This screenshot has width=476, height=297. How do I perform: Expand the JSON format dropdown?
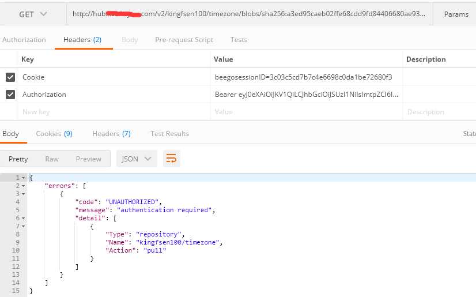pyautogui.click(x=137, y=159)
